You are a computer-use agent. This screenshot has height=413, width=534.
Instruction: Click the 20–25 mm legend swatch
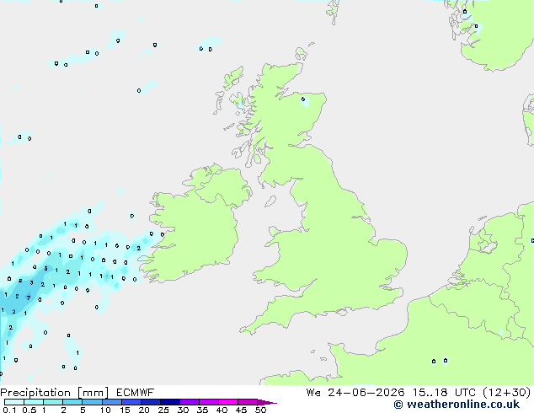[x=150, y=402]
